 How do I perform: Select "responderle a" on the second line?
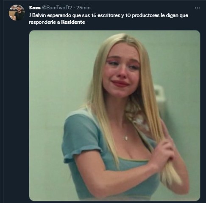tap(45, 22)
